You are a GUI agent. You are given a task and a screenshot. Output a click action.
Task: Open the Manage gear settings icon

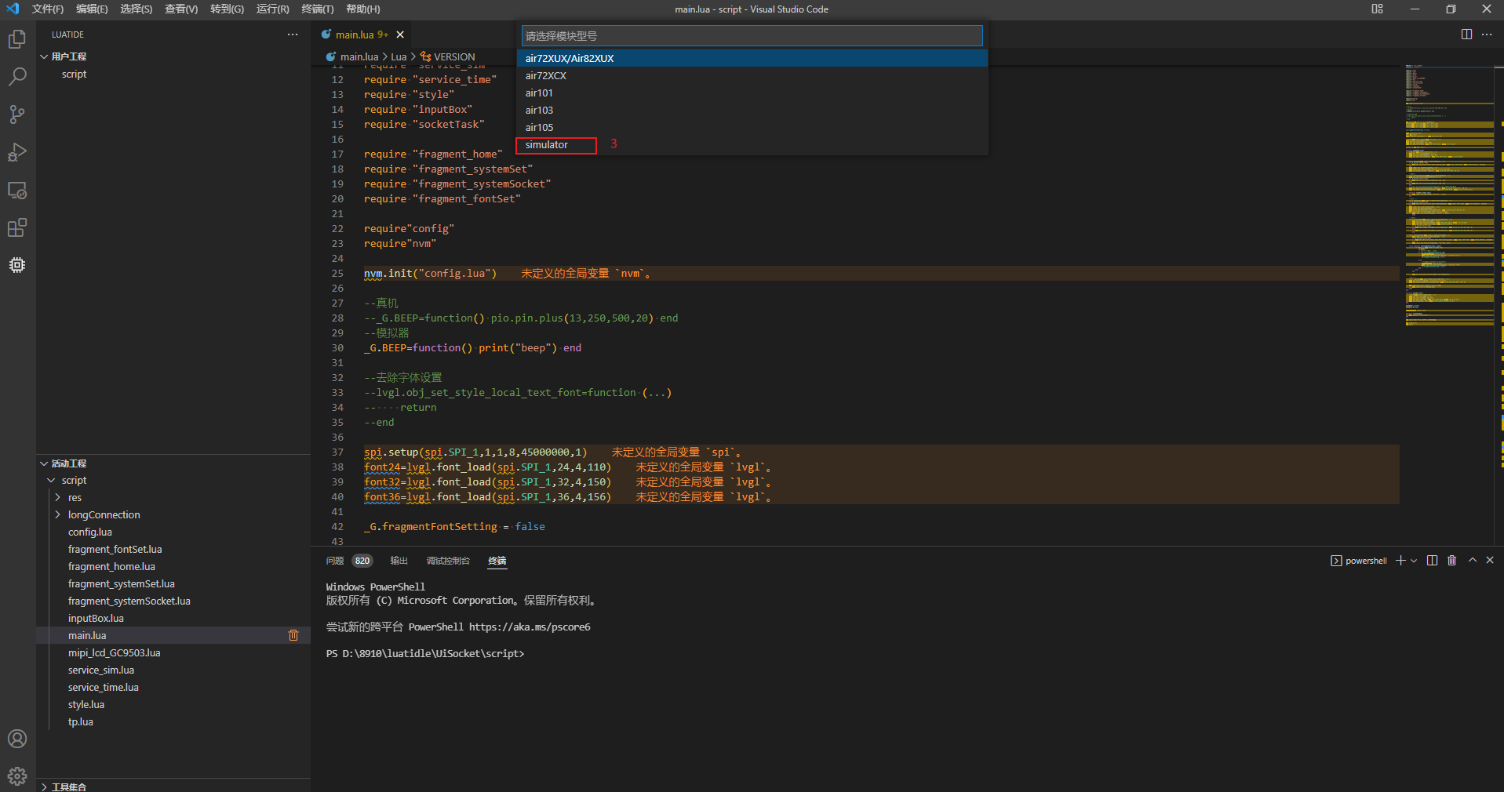[x=17, y=776]
